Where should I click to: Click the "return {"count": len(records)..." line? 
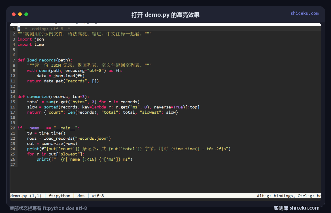point(103,112)
